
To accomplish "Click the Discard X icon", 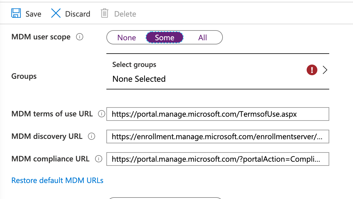I will pos(56,14).
